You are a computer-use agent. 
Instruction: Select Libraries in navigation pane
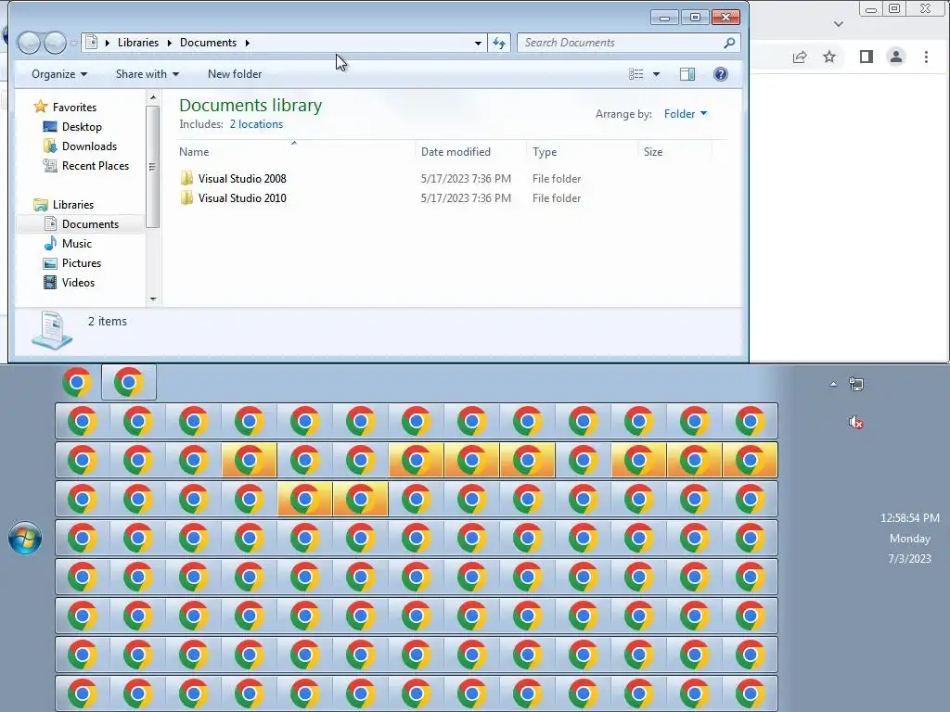[72, 205]
